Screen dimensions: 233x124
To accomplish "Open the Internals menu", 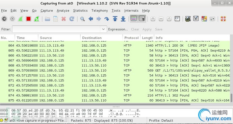I will [x=131, y=10].
